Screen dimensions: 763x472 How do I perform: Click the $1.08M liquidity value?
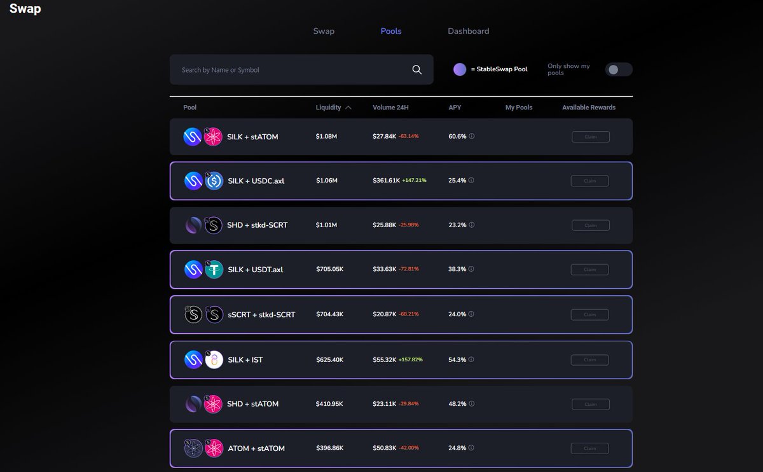(x=327, y=136)
